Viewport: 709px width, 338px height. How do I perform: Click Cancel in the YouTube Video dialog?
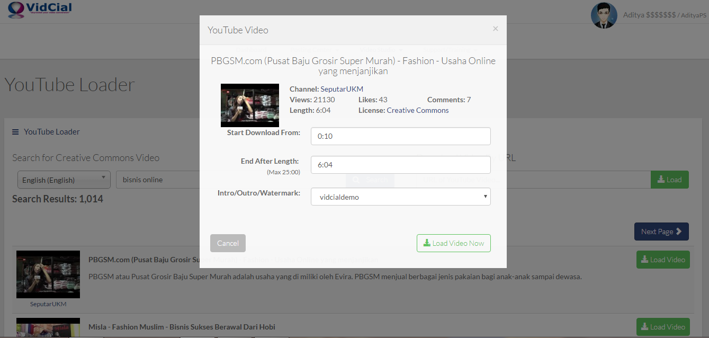click(x=228, y=243)
